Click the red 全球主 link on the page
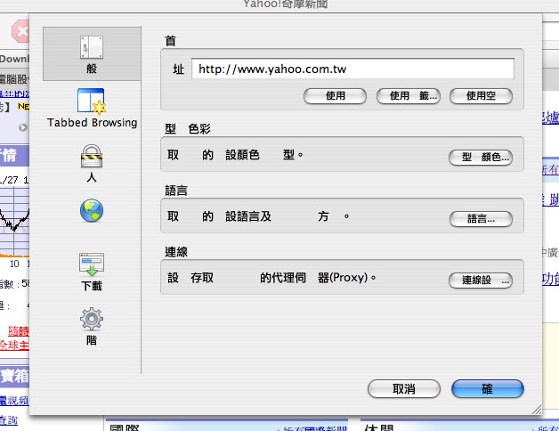This screenshot has height=431, width=559. click(x=14, y=344)
